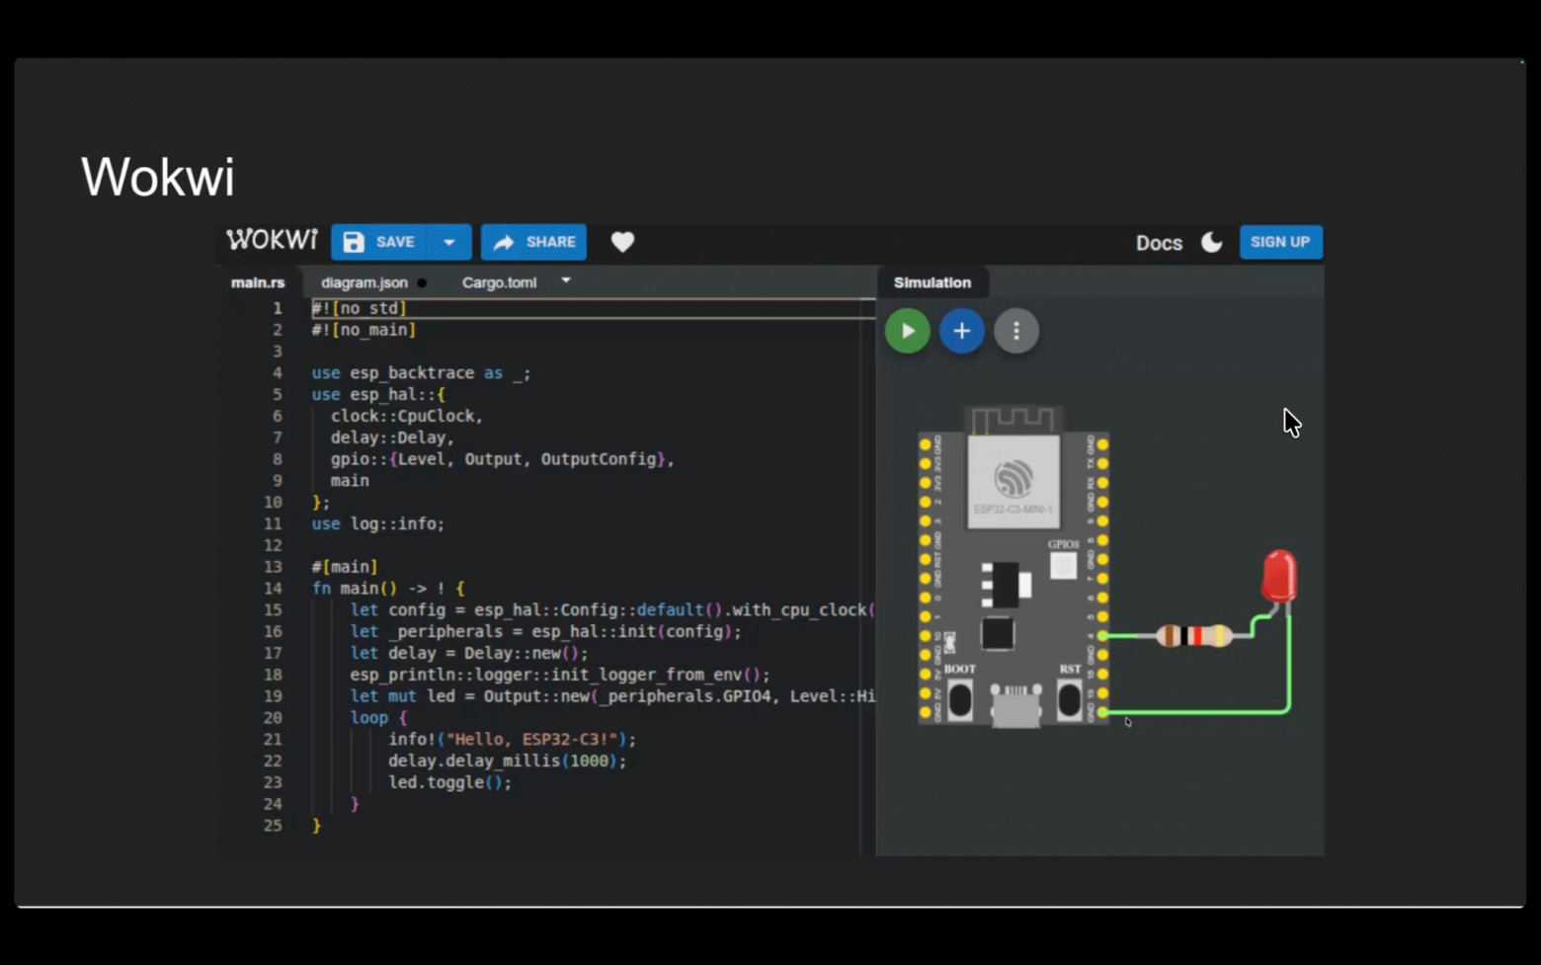This screenshot has height=965, width=1541.
Task: Click the '#[main]' attribute on line 13
Action: click(x=345, y=567)
